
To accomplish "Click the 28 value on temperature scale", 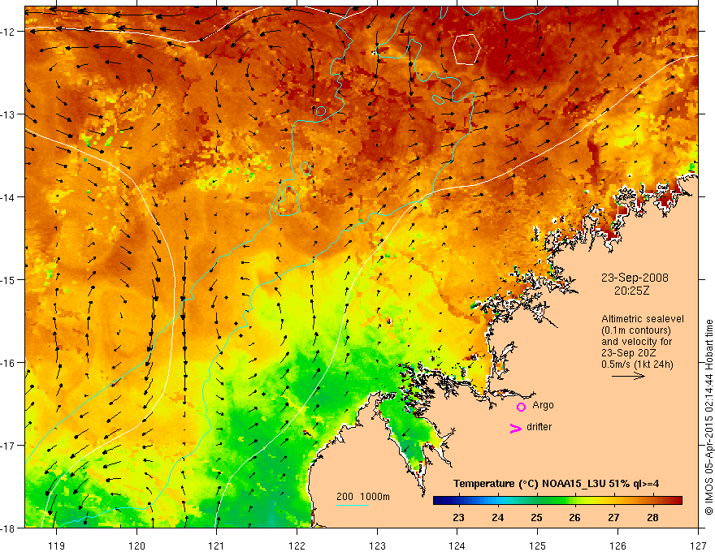I will coord(652,517).
